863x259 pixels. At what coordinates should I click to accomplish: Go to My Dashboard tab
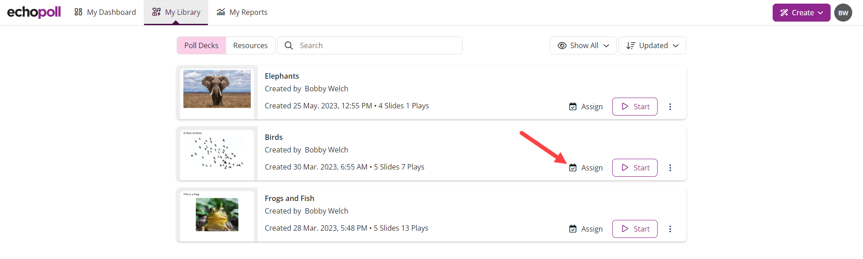tap(105, 12)
